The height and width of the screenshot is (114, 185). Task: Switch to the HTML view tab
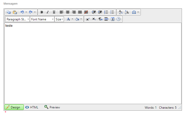32,107
